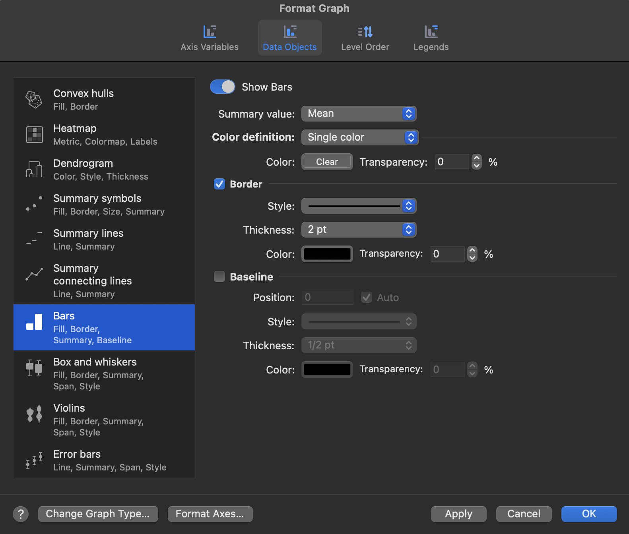This screenshot has width=629, height=534.
Task: Open help with the question mark button
Action: 21,514
